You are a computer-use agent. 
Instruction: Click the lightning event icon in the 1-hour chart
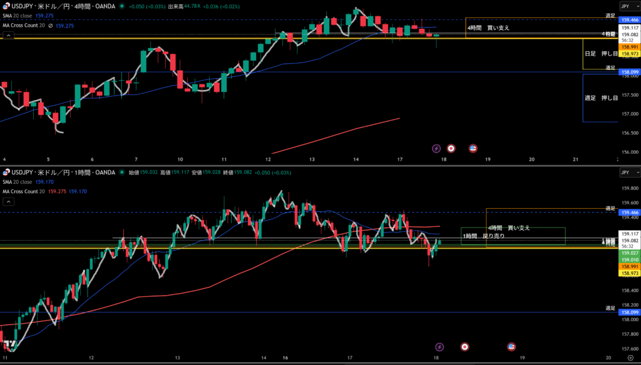point(439,346)
